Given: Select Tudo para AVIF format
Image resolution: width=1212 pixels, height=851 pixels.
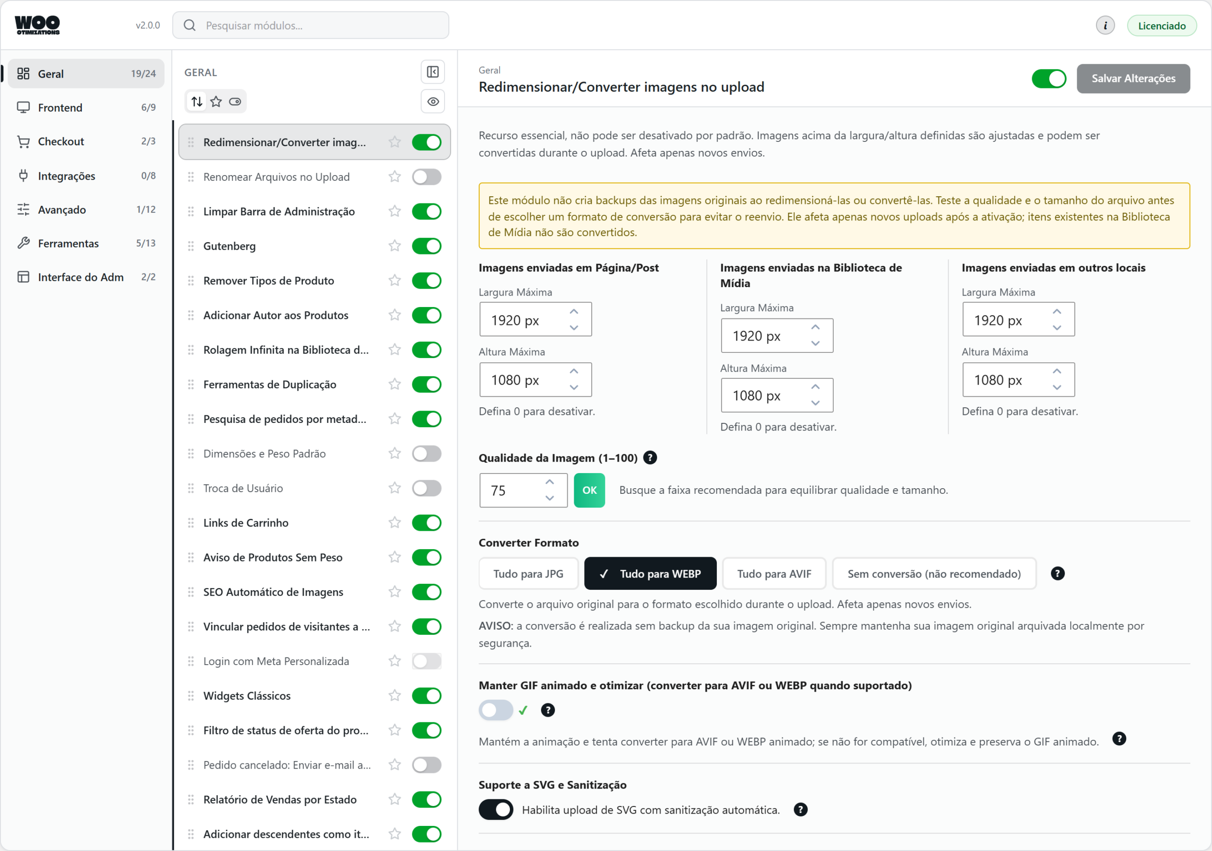Looking at the screenshot, I should point(774,573).
